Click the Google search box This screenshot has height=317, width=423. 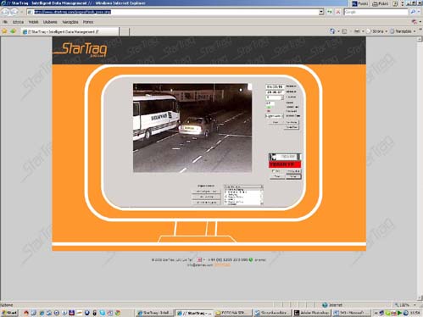(376, 12)
